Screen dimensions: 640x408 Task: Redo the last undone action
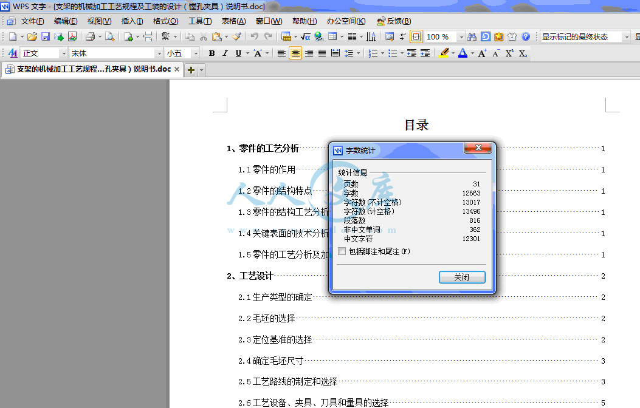268,36
